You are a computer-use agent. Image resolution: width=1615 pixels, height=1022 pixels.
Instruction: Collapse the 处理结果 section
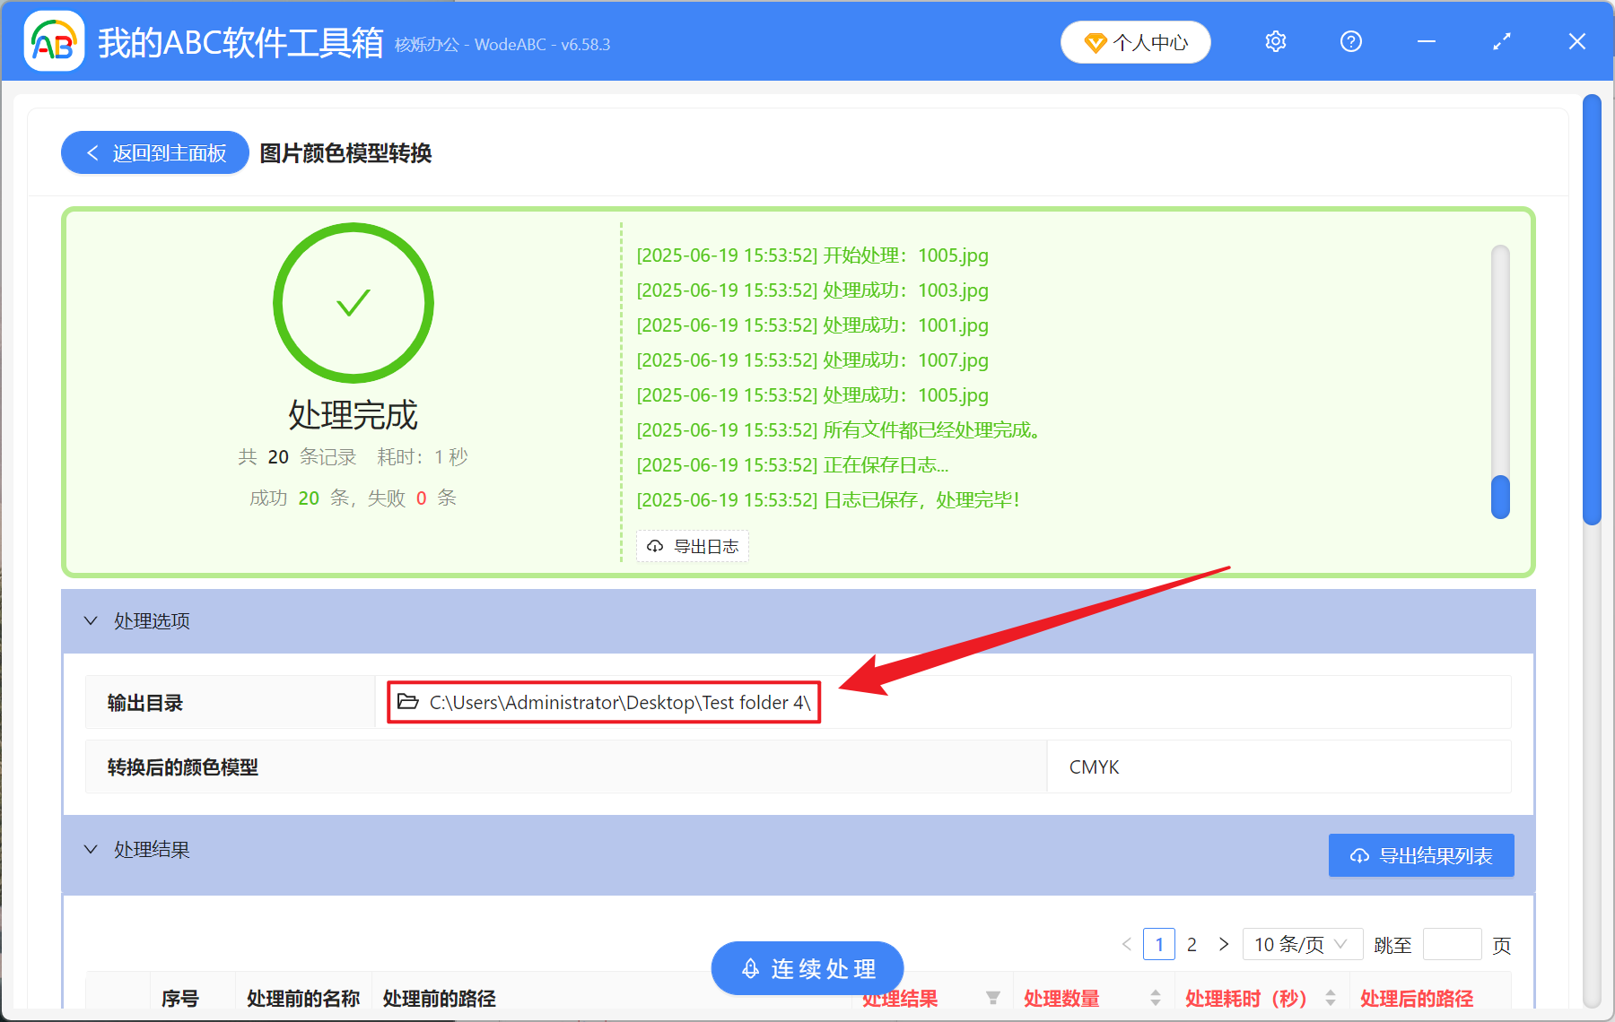[x=90, y=849]
